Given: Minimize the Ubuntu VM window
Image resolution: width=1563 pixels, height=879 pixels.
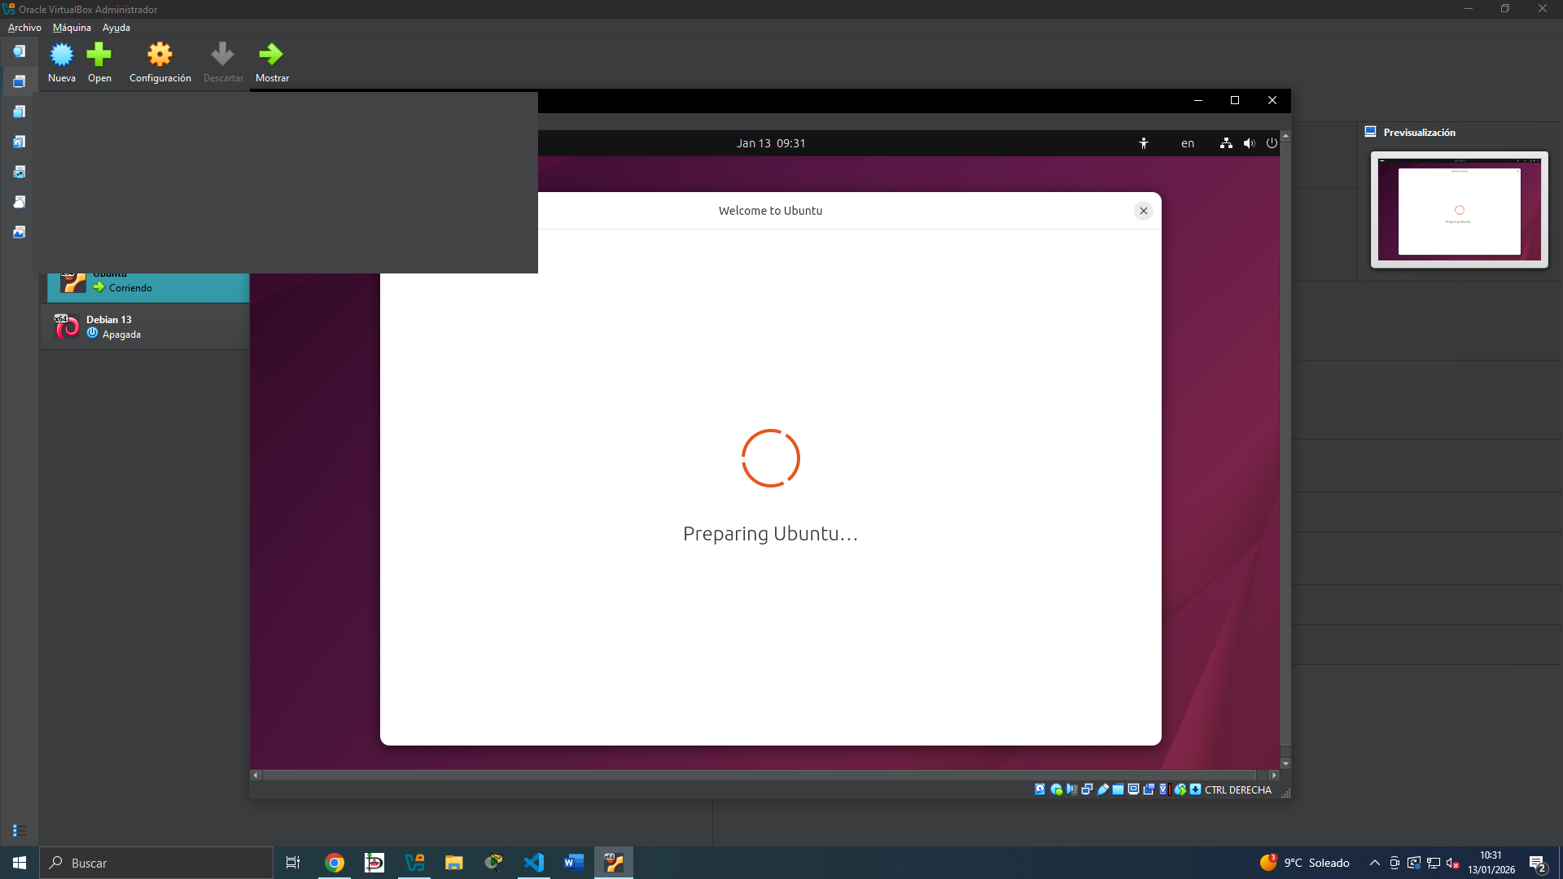Looking at the screenshot, I should pyautogui.click(x=1198, y=100).
